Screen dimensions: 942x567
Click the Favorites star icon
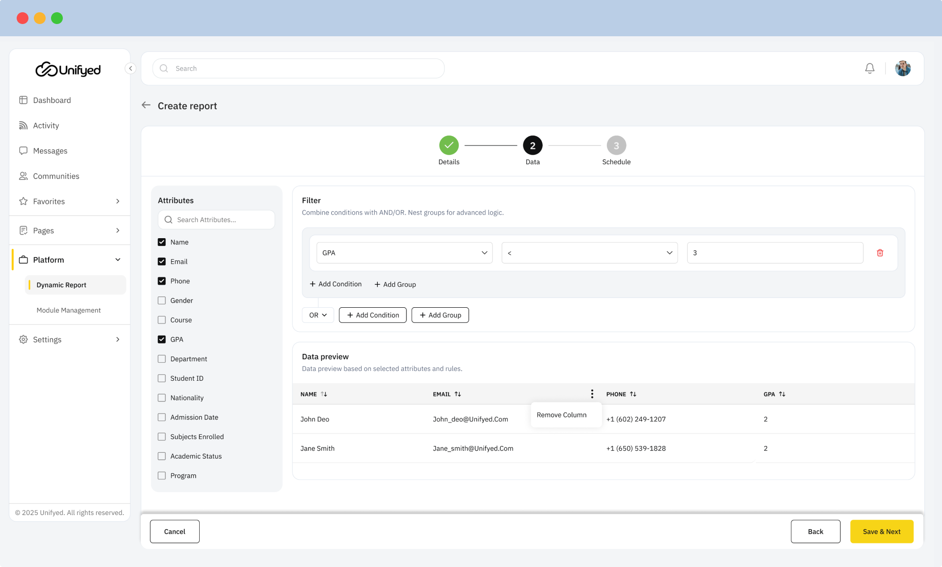[x=23, y=201]
